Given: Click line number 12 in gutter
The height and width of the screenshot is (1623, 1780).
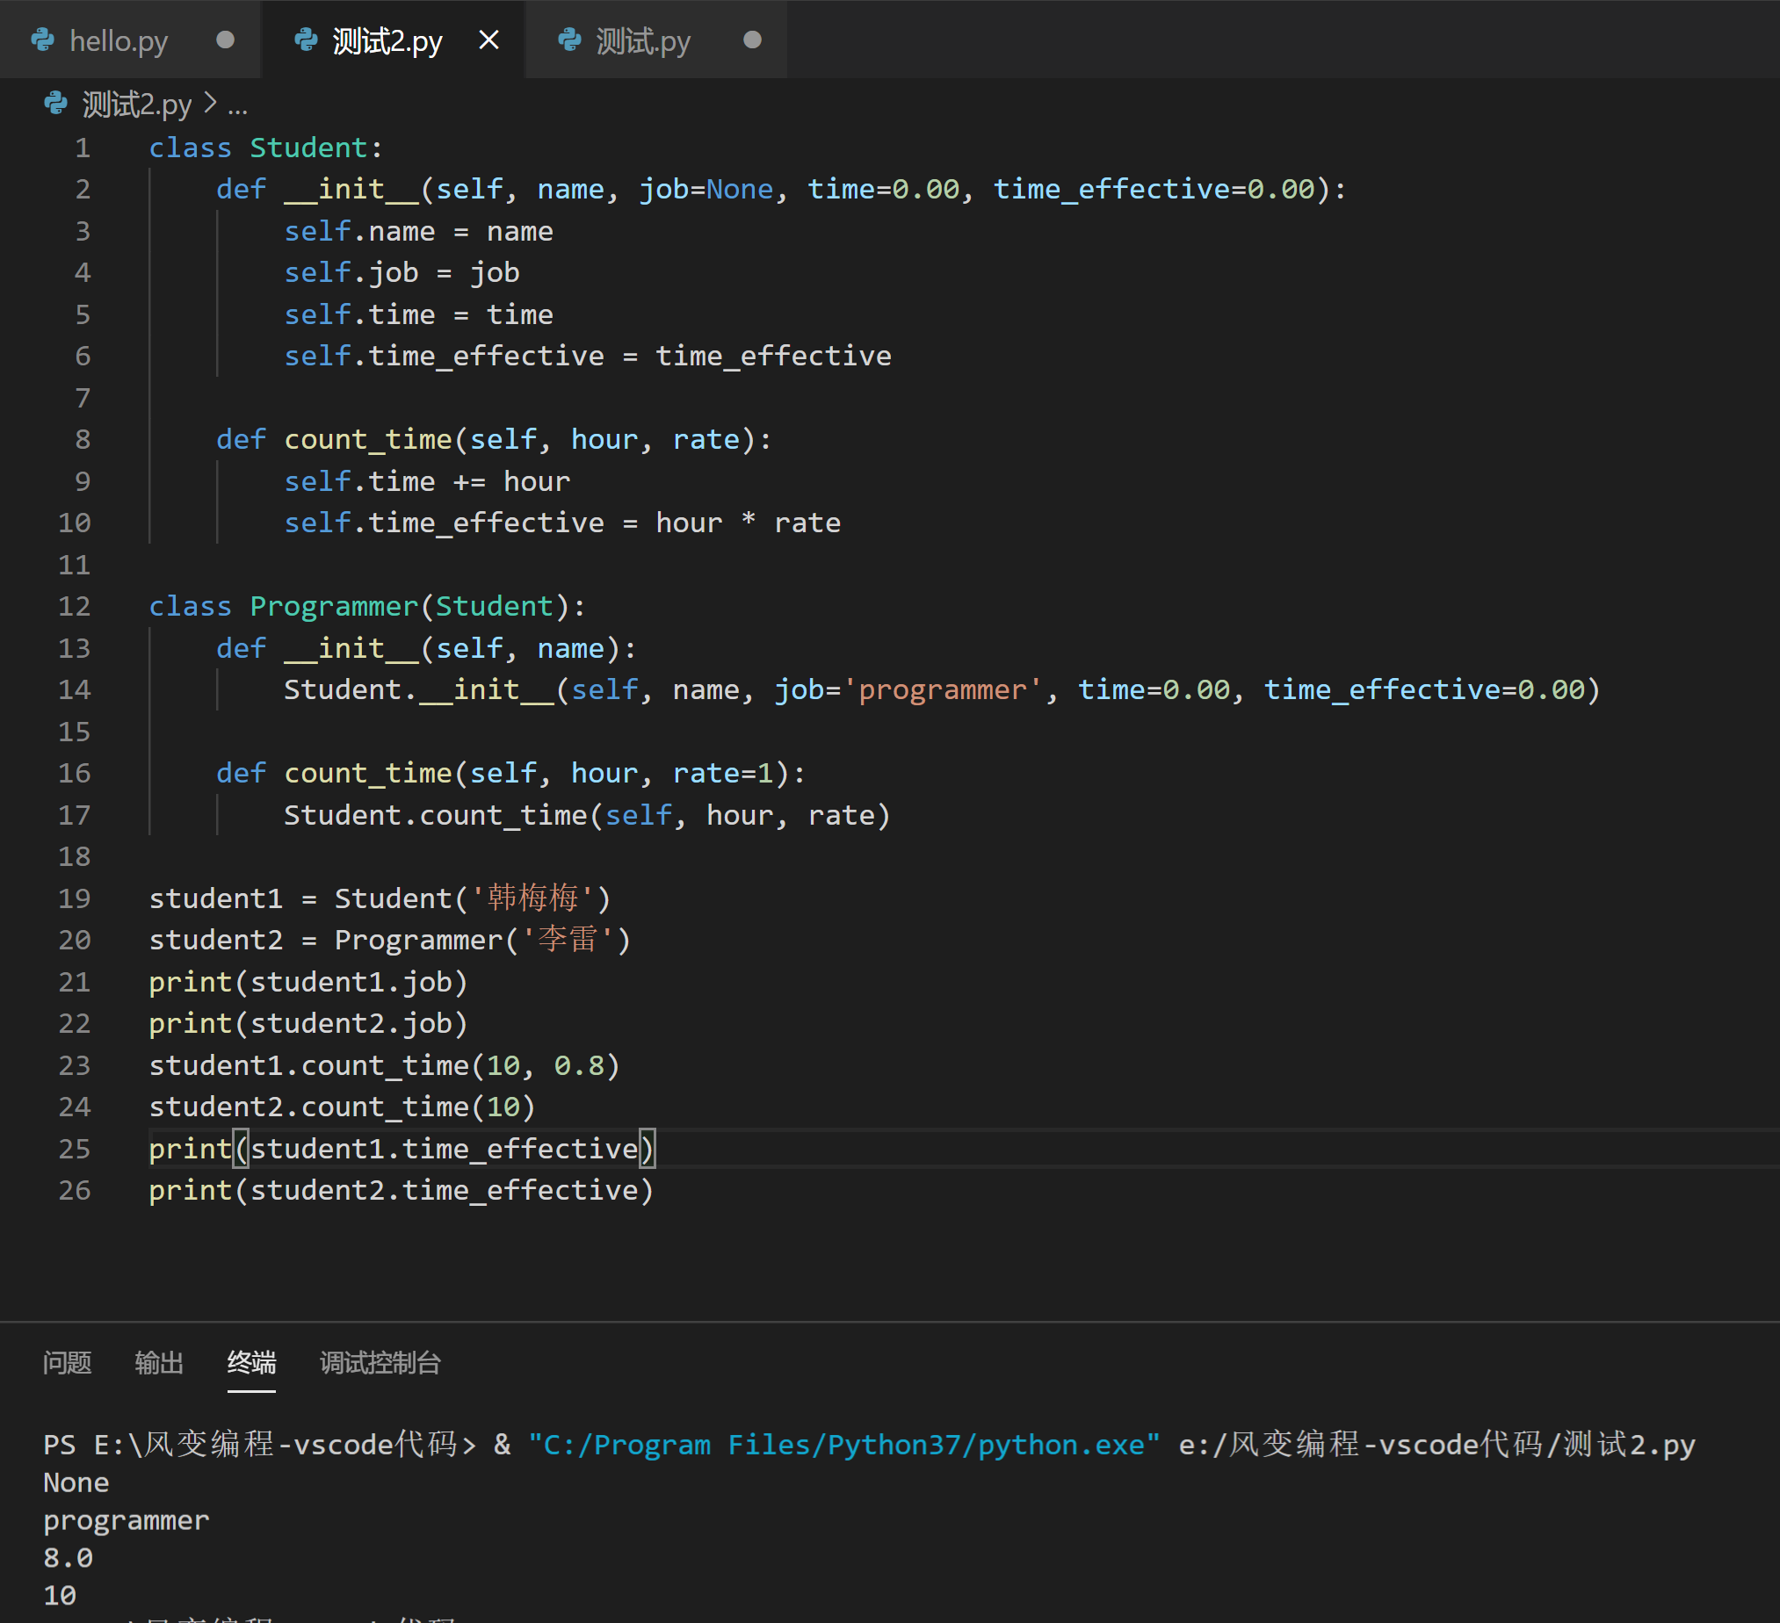Looking at the screenshot, I should coord(75,606).
